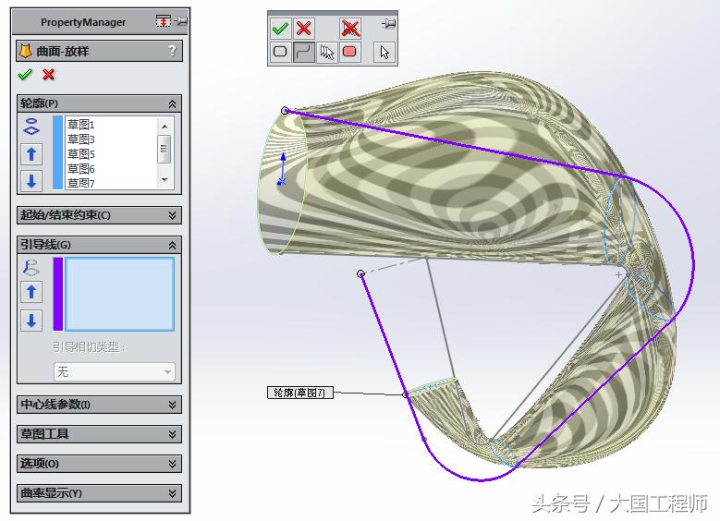Collapse the 轮廓(P) section
The height and width of the screenshot is (521, 720).
[172, 103]
